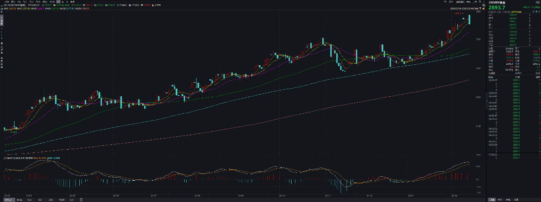Click the list icon above date range

(484, 5)
